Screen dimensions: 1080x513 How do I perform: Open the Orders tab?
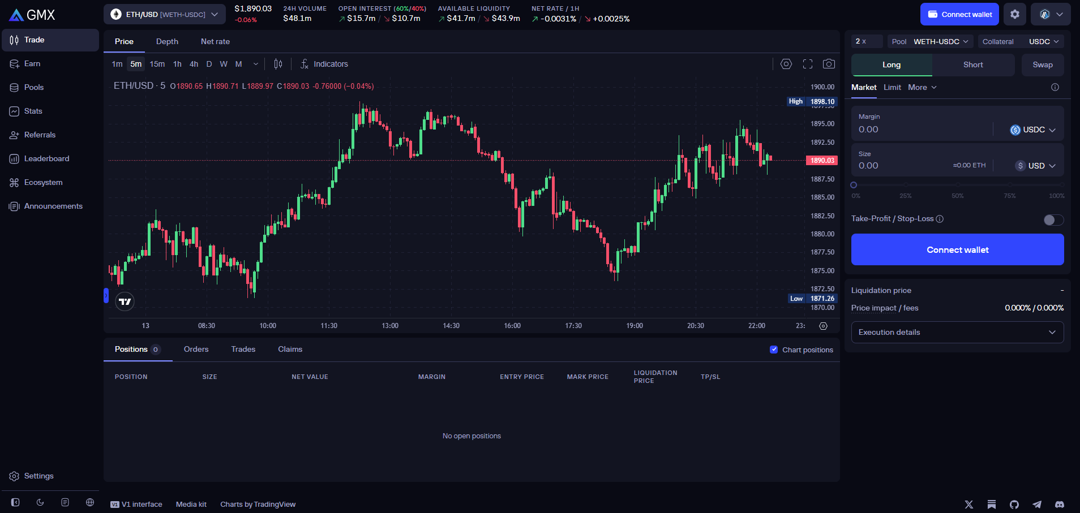[196, 349]
